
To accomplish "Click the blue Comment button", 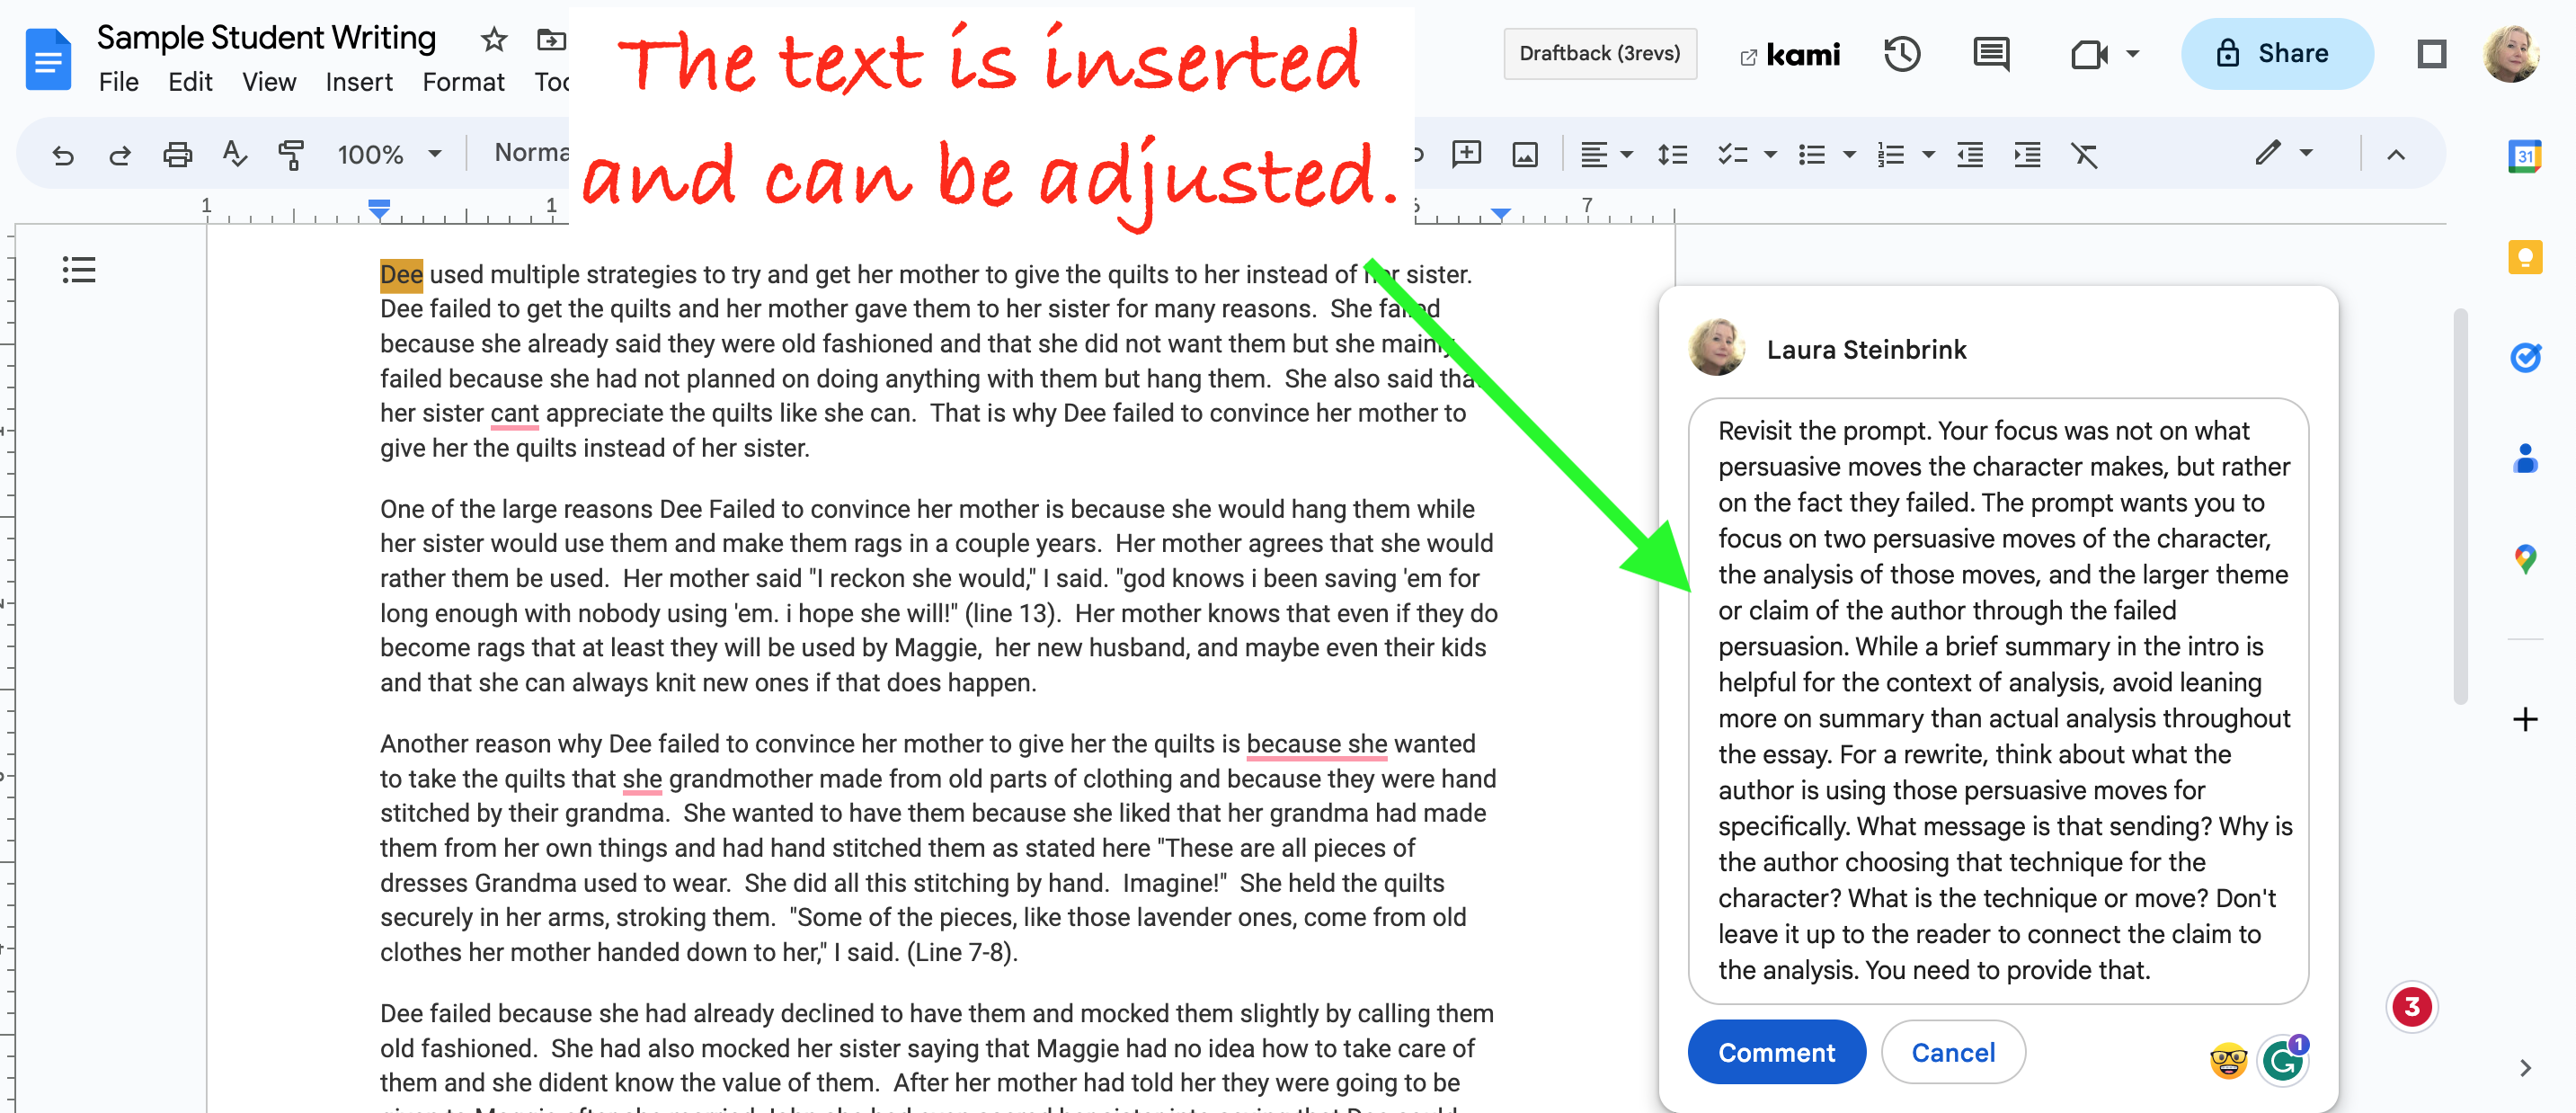I will click(1775, 1052).
